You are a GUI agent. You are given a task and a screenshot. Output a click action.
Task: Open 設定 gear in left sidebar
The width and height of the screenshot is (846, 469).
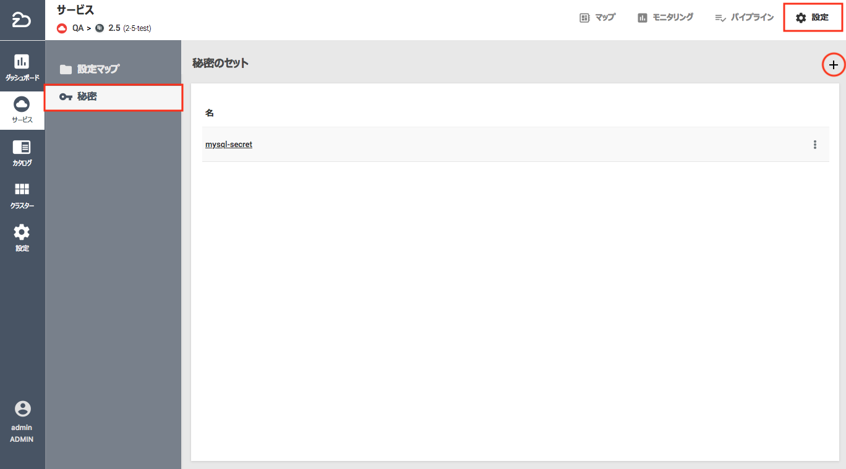22,239
